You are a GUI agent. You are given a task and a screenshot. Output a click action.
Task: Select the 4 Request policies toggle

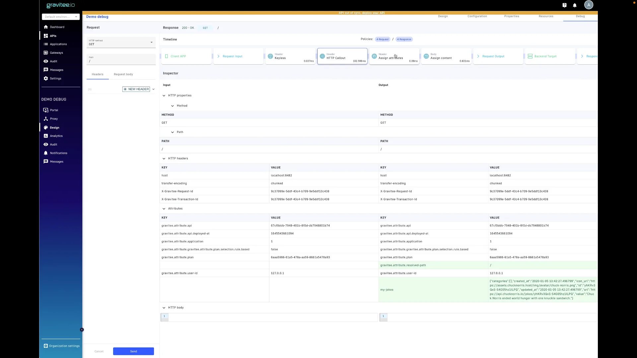pos(382,39)
